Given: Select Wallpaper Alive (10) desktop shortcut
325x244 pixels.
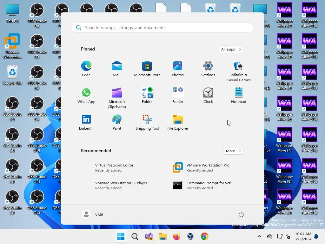Looking at the screenshot, I should [x=309, y=15].
